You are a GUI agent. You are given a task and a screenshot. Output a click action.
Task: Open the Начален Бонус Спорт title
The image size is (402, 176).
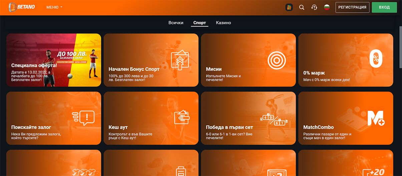[134, 69]
